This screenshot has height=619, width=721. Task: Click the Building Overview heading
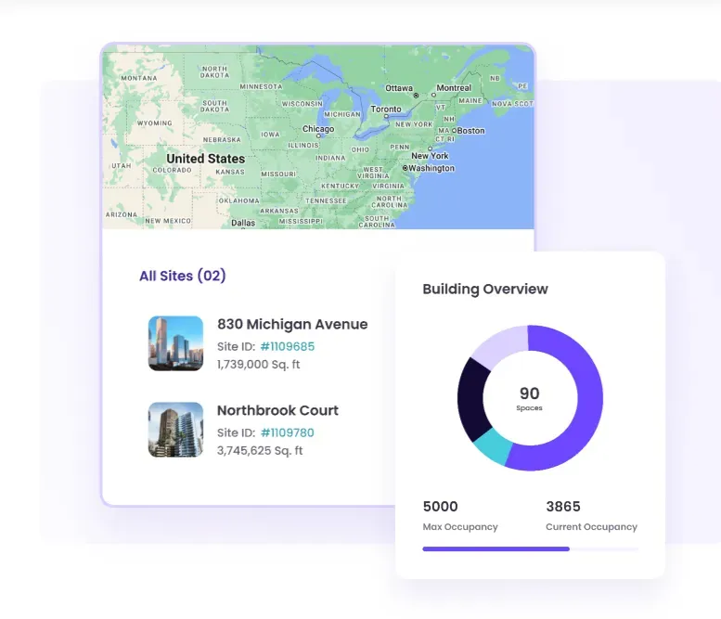pyautogui.click(x=485, y=289)
